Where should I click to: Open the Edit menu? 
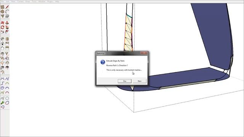8,2
